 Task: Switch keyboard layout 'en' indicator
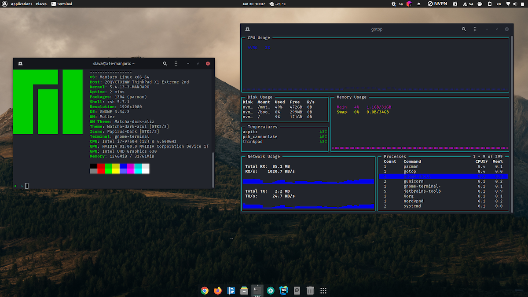[x=499, y=4]
